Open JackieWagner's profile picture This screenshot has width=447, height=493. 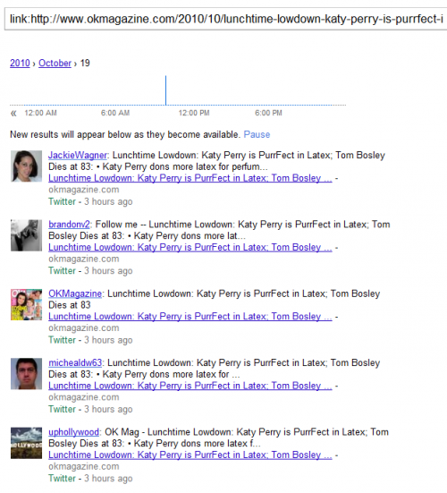27,166
